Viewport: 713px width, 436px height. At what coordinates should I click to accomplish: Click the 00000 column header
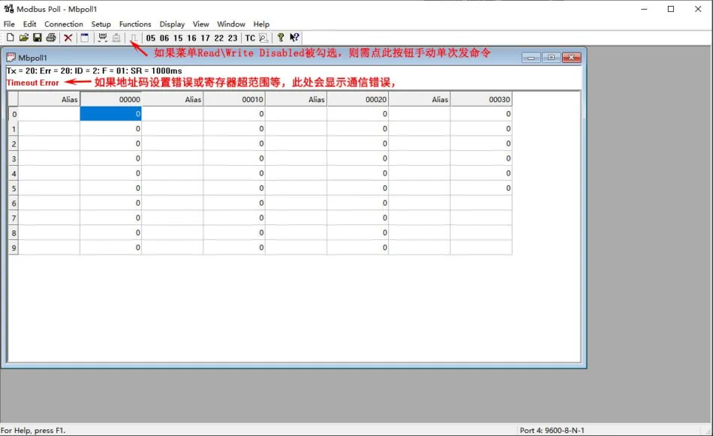point(111,99)
